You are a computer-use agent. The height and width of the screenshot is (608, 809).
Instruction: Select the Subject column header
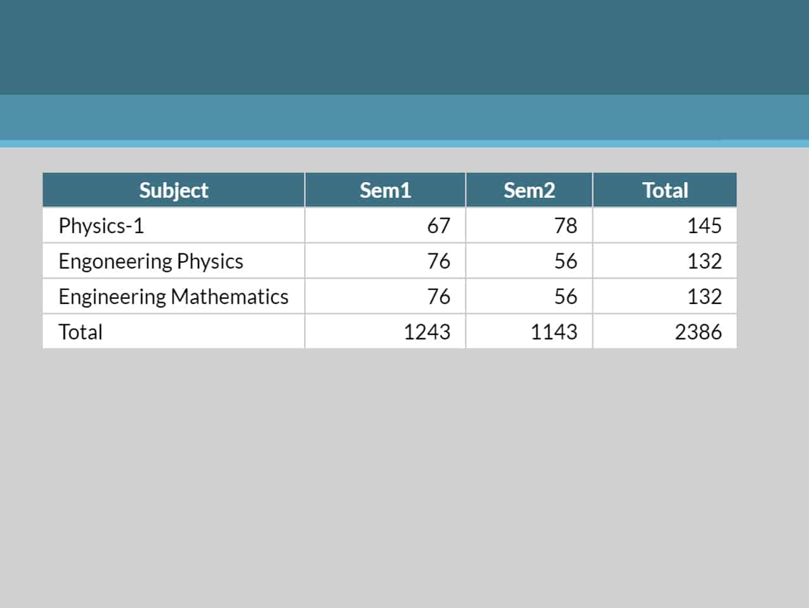point(173,190)
